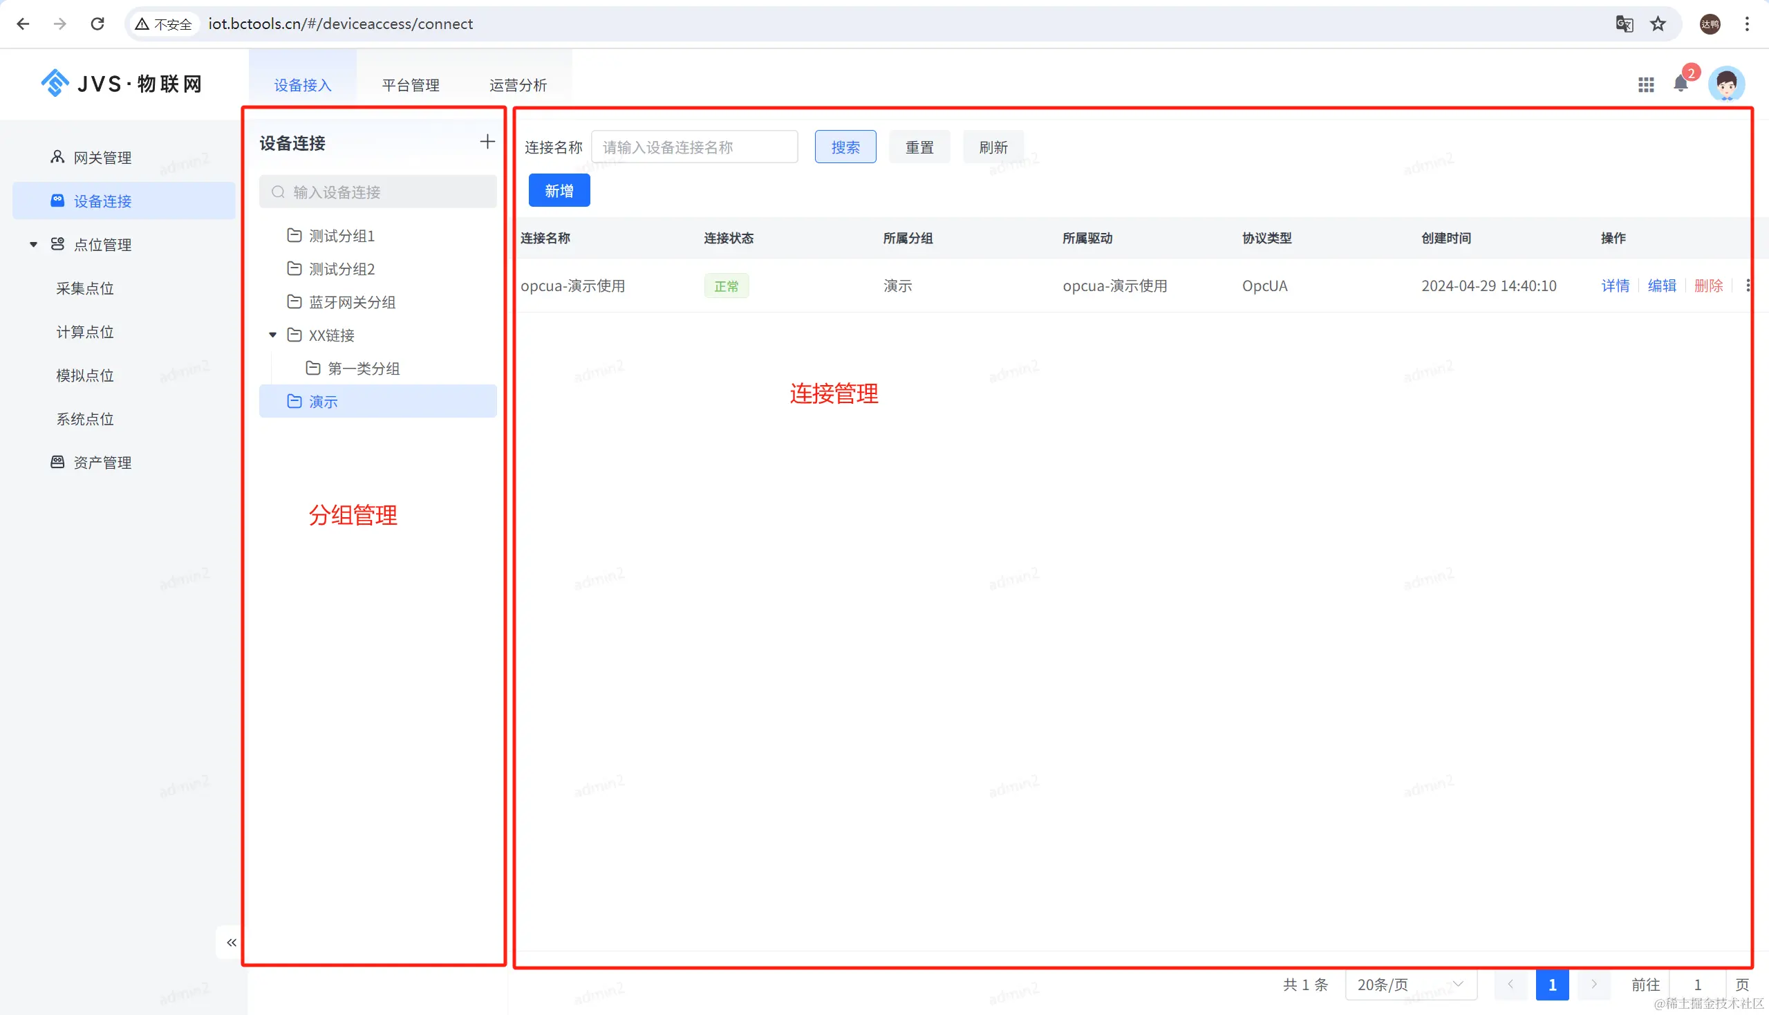The height and width of the screenshot is (1015, 1769).
Task: Switch to the 运营分析 tab
Action: click(x=518, y=85)
